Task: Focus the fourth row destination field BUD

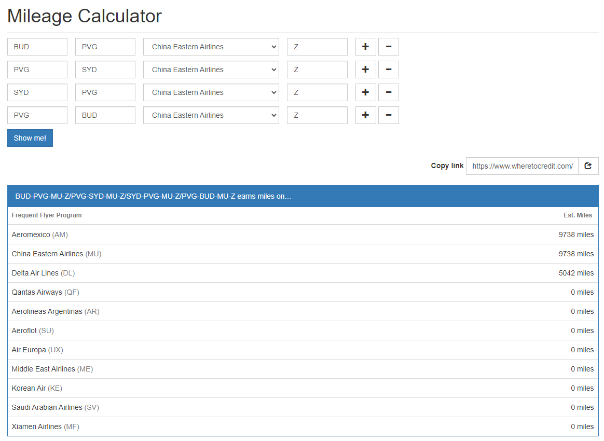Action: 105,115
